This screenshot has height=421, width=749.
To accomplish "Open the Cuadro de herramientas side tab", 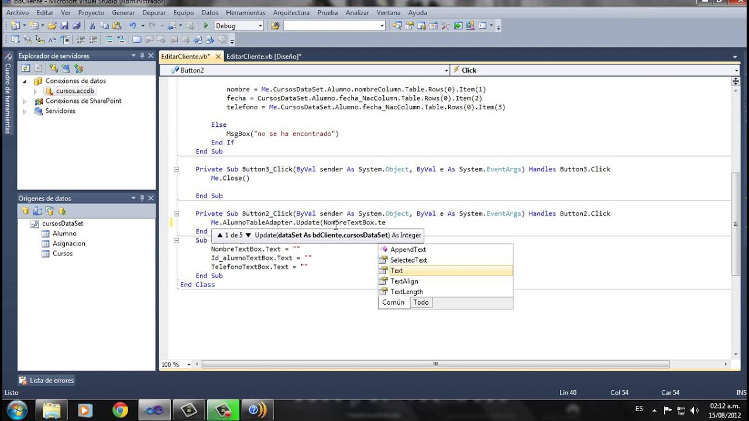I will click(8, 94).
